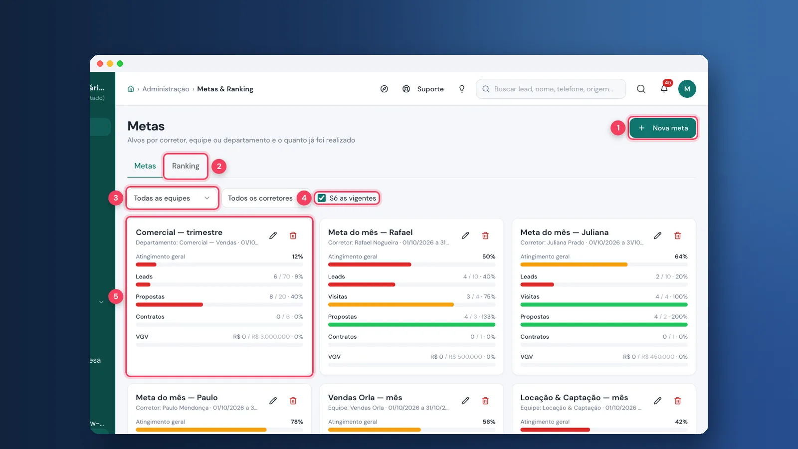
Task: Click the magnifier search icon beside search field
Action: coord(641,89)
